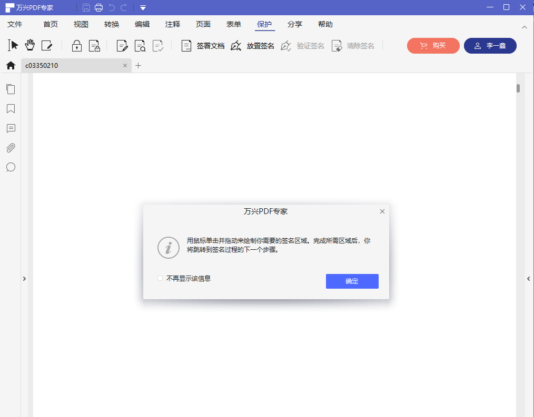This screenshot has height=417, width=534.
Task: Click the document with pencil icon
Action: coord(122,46)
